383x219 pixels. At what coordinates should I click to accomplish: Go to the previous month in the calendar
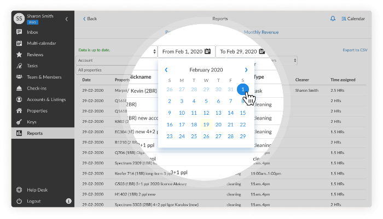(x=166, y=70)
